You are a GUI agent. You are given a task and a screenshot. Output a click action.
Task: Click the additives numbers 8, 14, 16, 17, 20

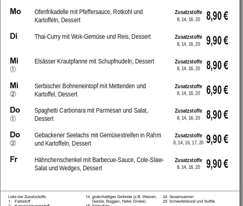[x=188, y=143]
